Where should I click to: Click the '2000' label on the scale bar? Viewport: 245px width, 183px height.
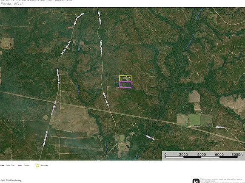(183, 155)
